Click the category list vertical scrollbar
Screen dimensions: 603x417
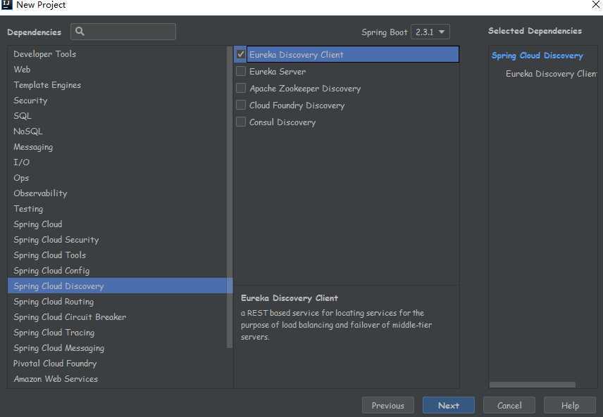[x=230, y=197]
